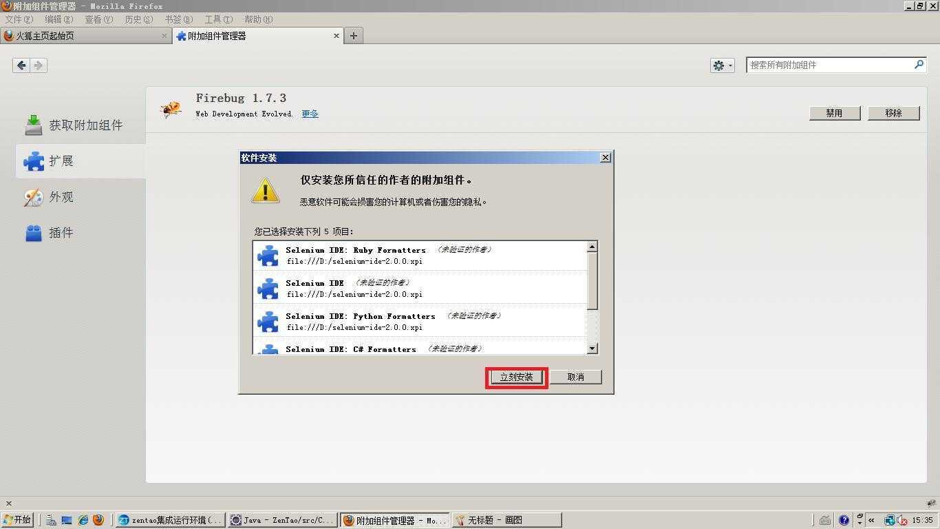This screenshot has height=529, width=940.
Task: Select Selenium IDE: C# Formatters item
Action: point(420,346)
